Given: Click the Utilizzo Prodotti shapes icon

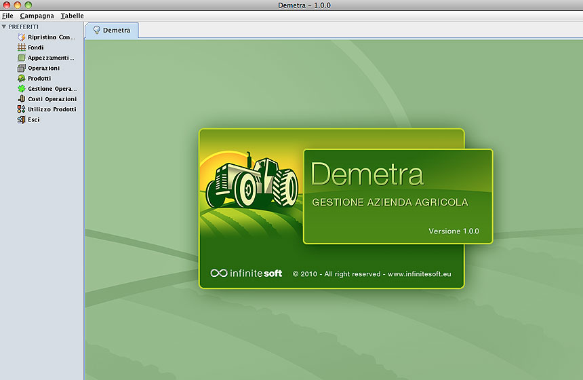Looking at the screenshot, I should (21, 109).
